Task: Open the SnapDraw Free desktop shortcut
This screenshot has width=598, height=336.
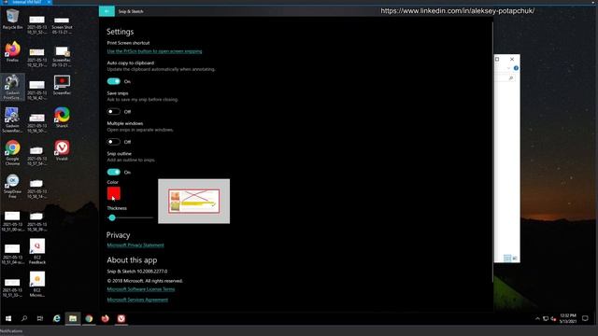Action: click(x=12, y=186)
